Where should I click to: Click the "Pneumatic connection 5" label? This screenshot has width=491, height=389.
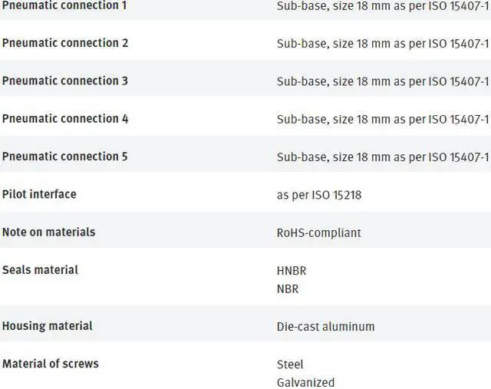click(64, 157)
